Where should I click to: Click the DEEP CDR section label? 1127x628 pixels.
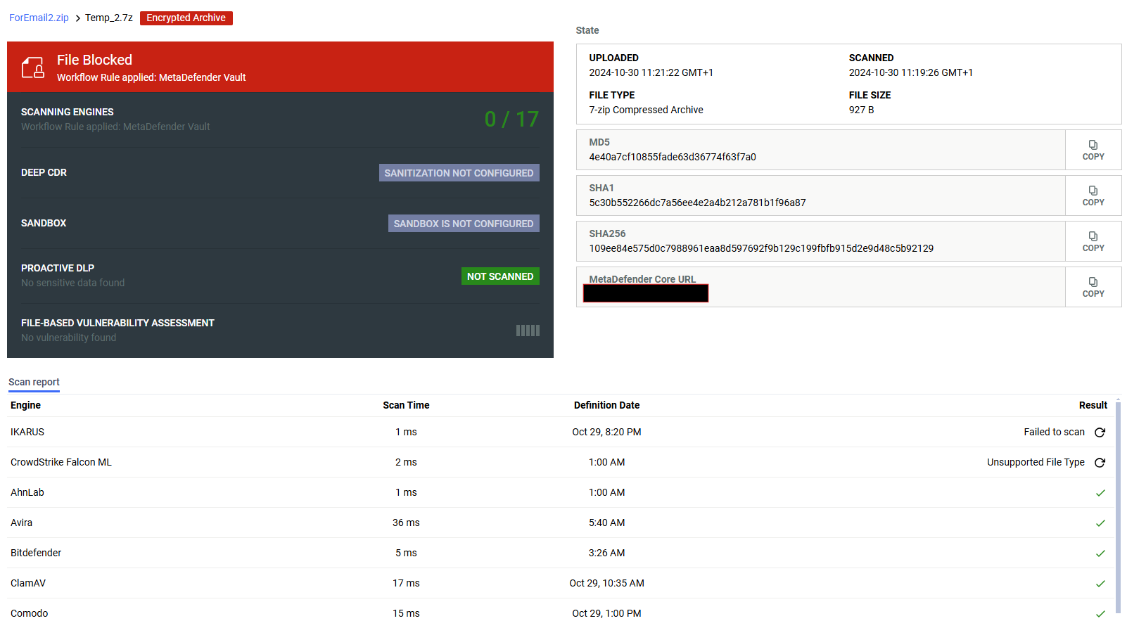(44, 172)
